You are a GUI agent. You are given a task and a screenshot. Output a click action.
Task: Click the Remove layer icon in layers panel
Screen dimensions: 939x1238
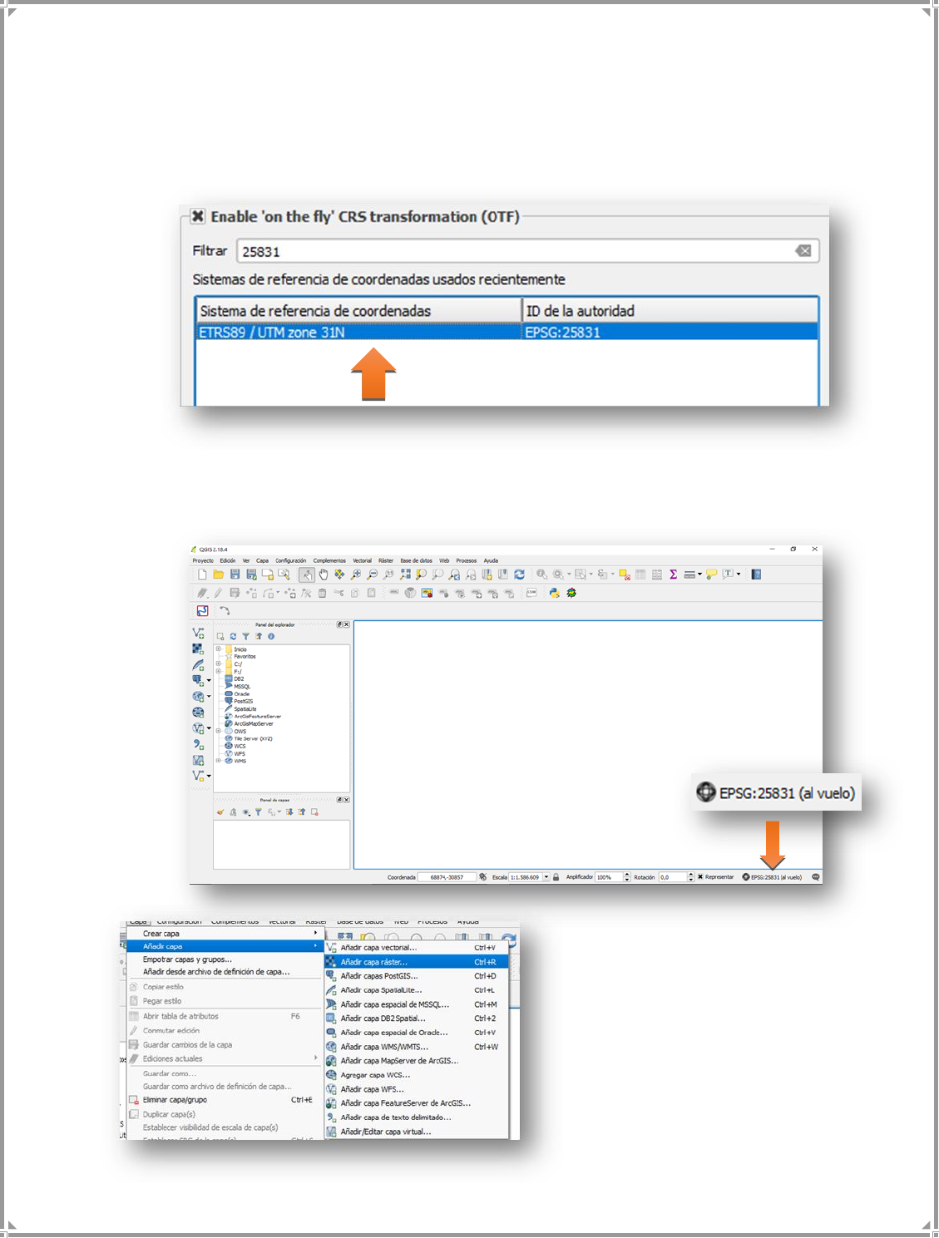[x=314, y=812]
